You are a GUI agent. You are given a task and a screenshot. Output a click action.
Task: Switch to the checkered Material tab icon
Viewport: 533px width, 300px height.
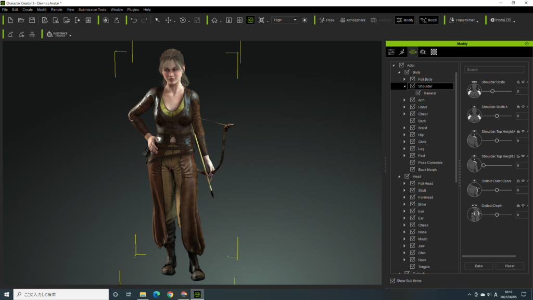coord(434,52)
